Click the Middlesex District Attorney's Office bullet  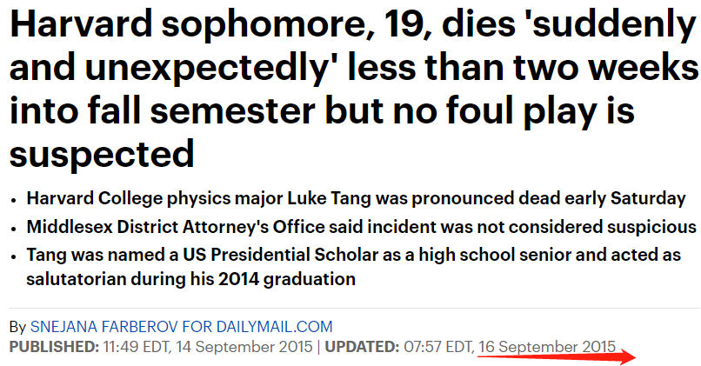[x=361, y=227]
